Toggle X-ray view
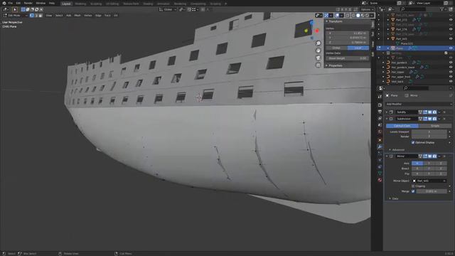The width and height of the screenshot is (455, 256). (348, 16)
